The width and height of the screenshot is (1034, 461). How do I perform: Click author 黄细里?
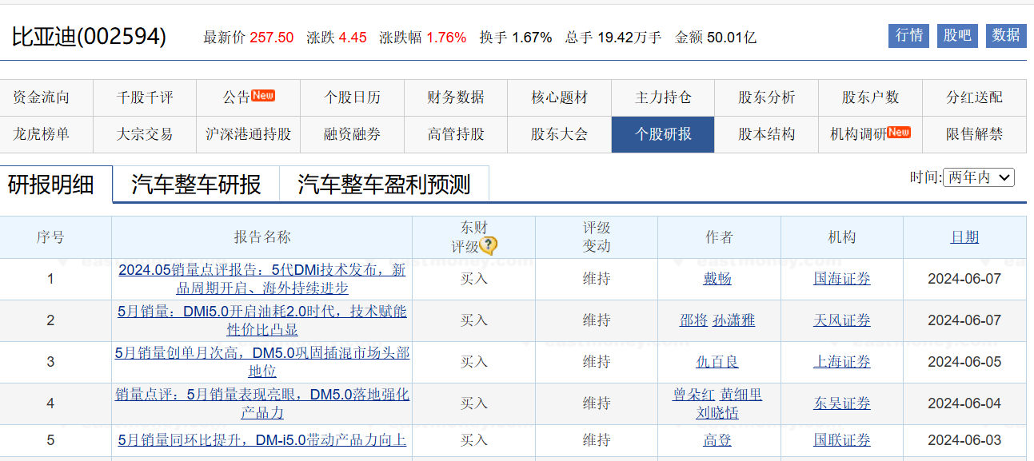coord(741,395)
